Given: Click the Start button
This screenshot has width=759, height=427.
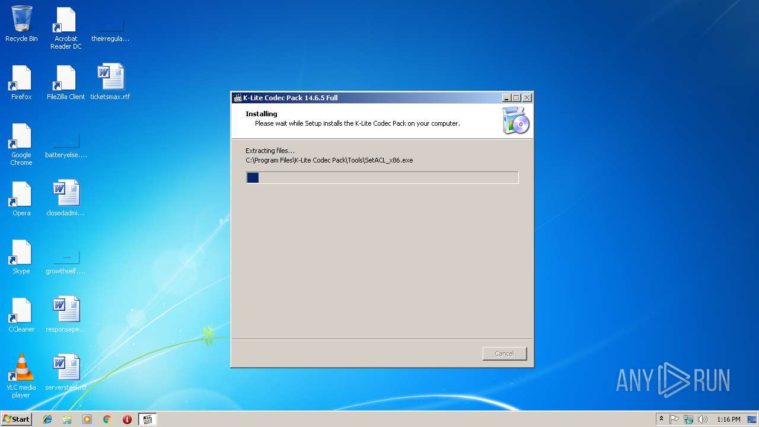Looking at the screenshot, I should point(16,419).
